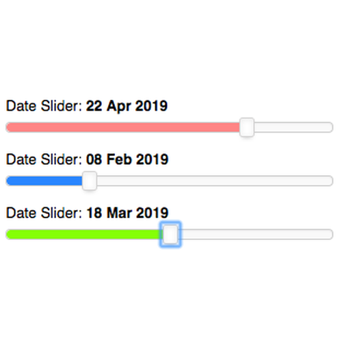Click the empty track after the red slider handle
The image size is (342, 342).
click(x=293, y=127)
